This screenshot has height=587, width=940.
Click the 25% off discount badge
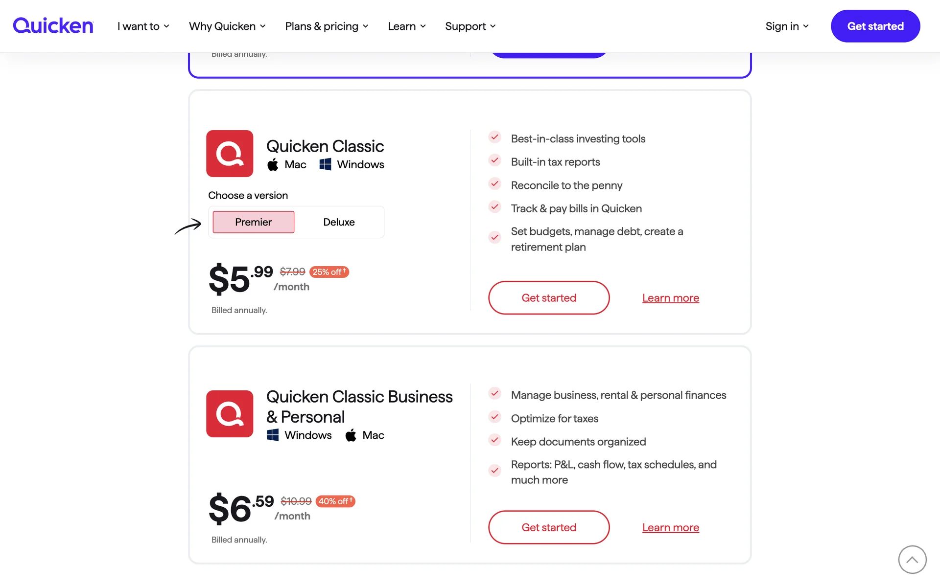pyautogui.click(x=329, y=272)
